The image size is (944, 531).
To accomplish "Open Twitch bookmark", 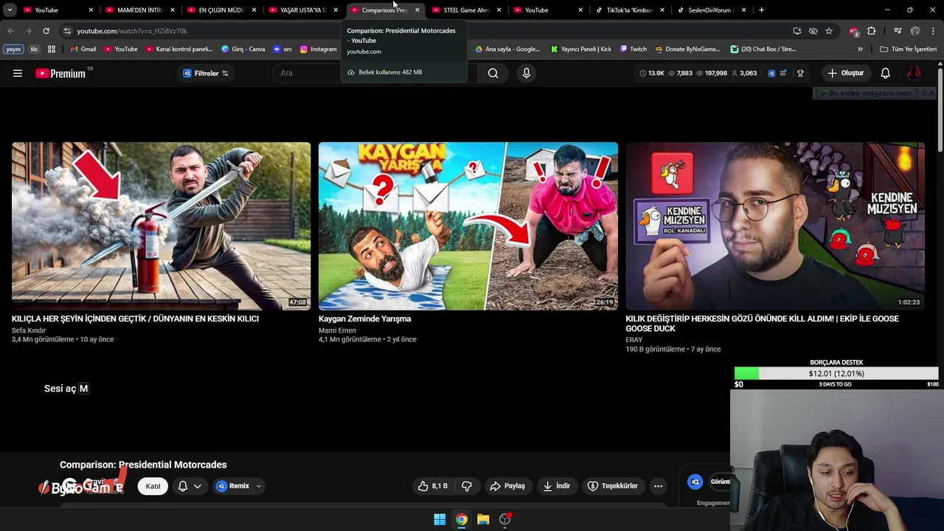I will coord(634,49).
